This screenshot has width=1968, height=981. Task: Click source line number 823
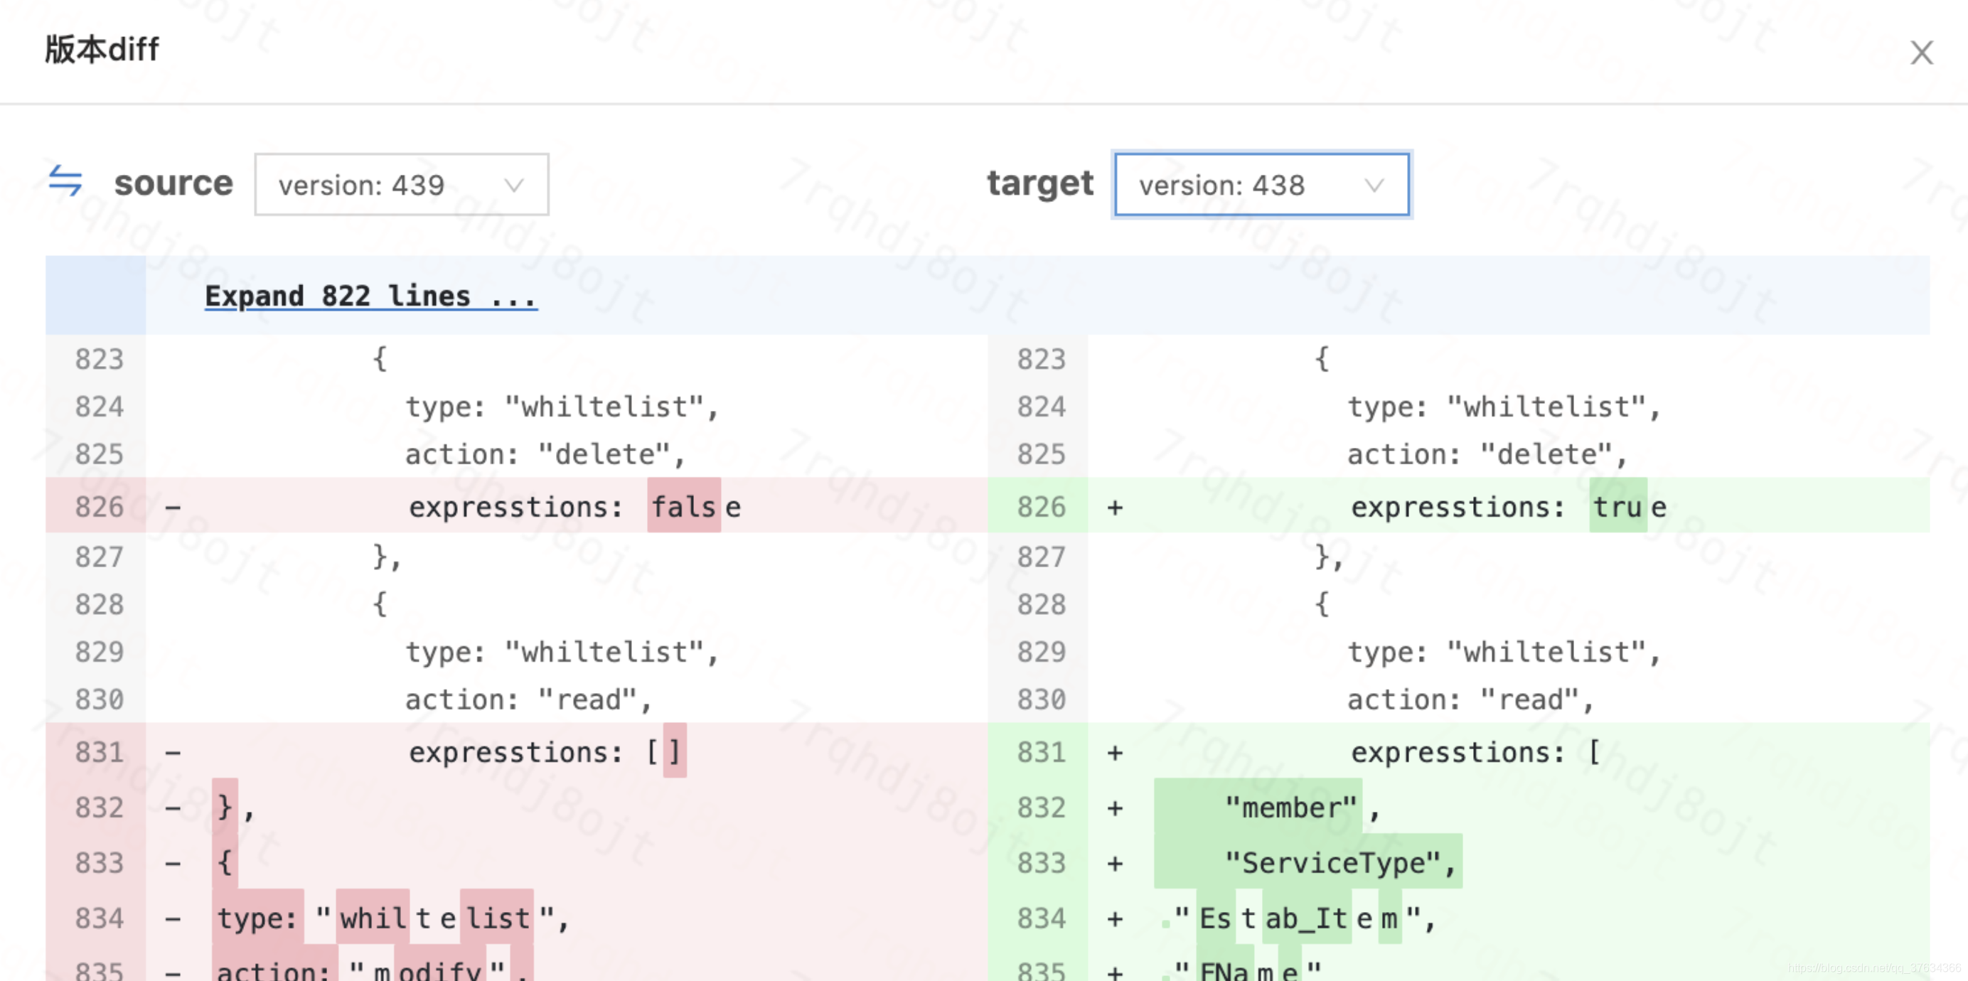99,359
